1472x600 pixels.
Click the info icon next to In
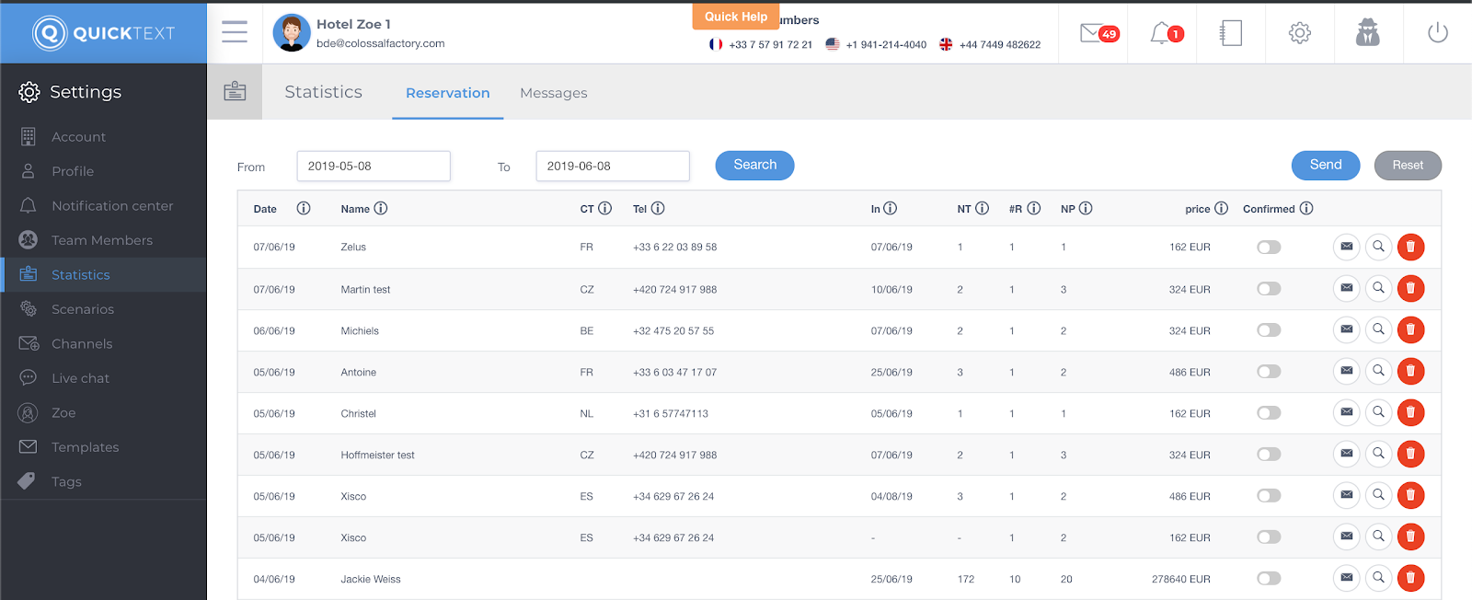(x=891, y=209)
